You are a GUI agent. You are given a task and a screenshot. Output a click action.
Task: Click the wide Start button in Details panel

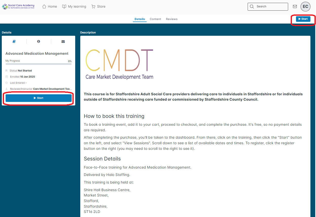point(38,98)
